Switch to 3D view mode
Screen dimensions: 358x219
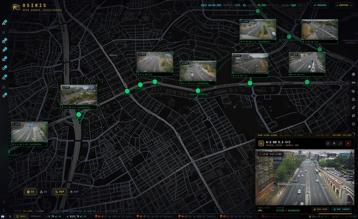[x=30, y=192]
